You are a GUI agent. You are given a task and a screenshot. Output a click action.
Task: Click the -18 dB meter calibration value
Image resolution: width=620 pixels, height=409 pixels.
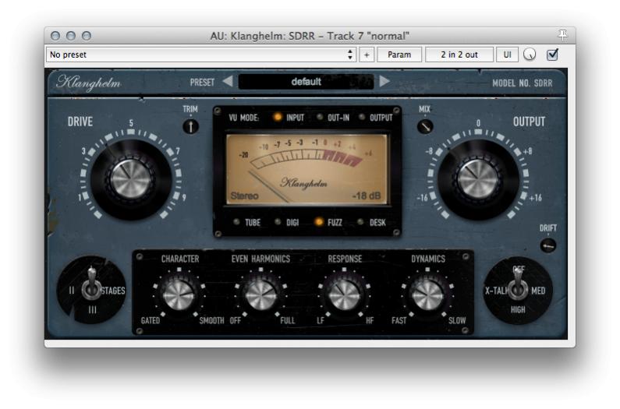click(366, 196)
